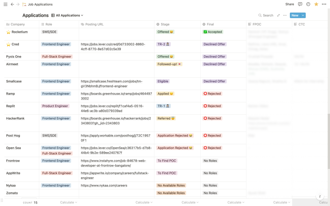Click the Company column title icon
This screenshot has height=206, width=330.
(x=8, y=24)
